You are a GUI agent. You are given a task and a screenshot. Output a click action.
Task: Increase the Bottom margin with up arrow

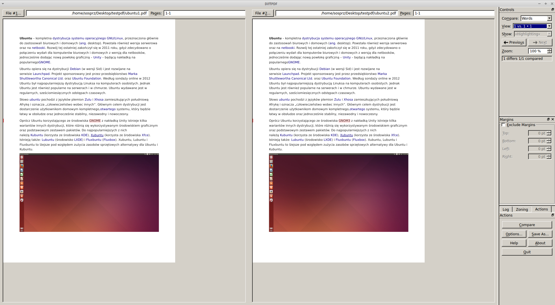coord(549,140)
